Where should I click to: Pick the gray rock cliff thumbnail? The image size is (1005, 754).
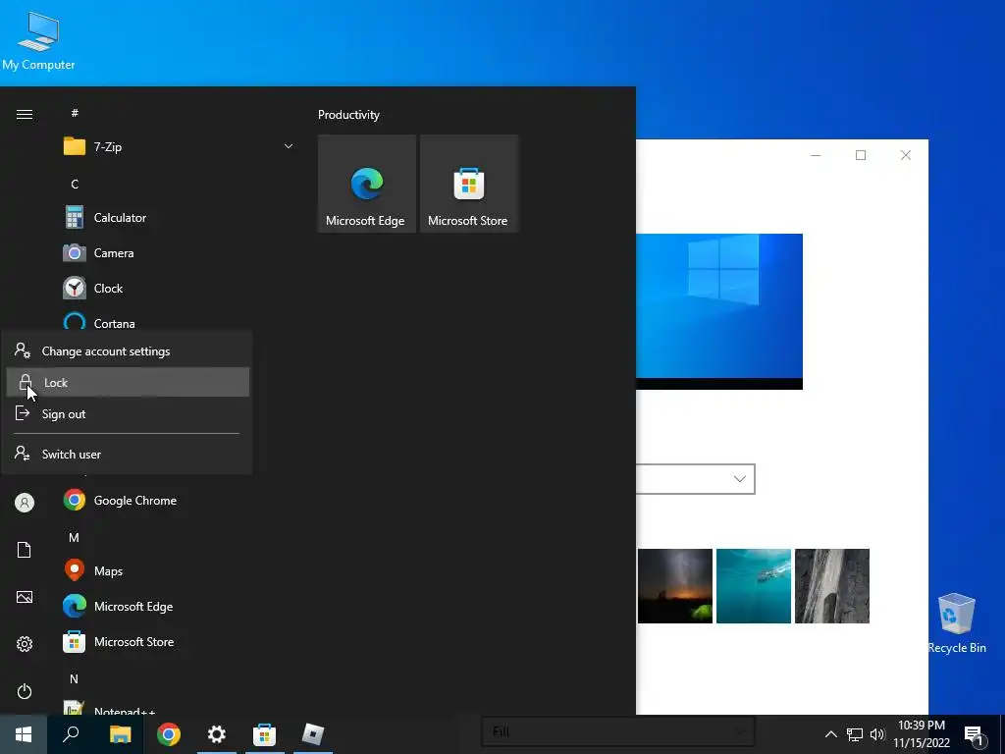[832, 586]
